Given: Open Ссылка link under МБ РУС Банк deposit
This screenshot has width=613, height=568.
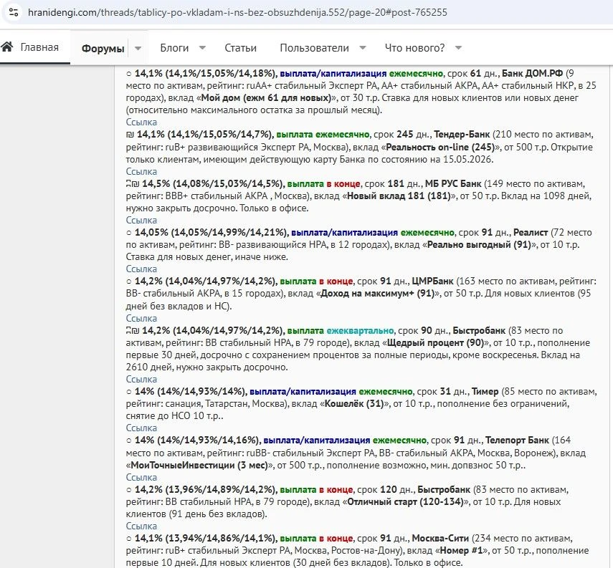Looking at the screenshot, I should coord(141,221).
